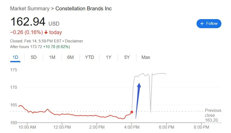The width and height of the screenshot is (231, 133).
Task: Switch to the 5D tab
Action: (x=34, y=57)
